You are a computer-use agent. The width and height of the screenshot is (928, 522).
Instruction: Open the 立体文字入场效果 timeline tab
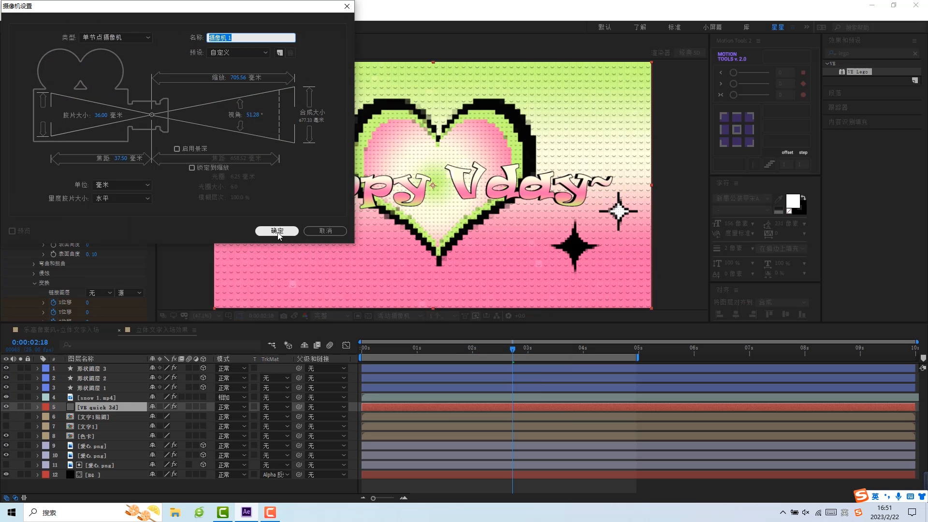(x=161, y=330)
